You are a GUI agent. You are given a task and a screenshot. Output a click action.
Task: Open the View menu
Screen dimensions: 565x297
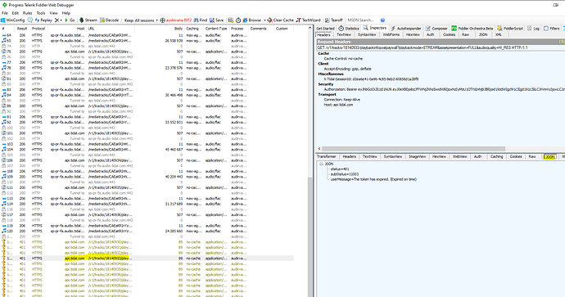click(54, 13)
